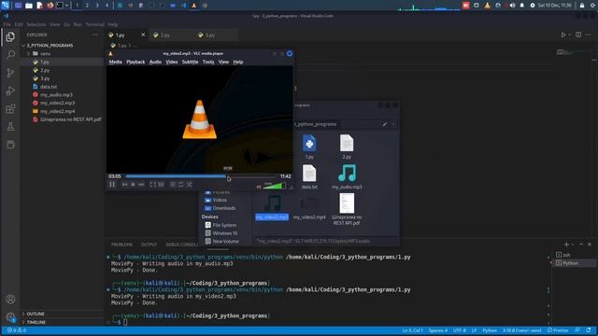Open Downloads in file manager sidebar

point(221,208)
